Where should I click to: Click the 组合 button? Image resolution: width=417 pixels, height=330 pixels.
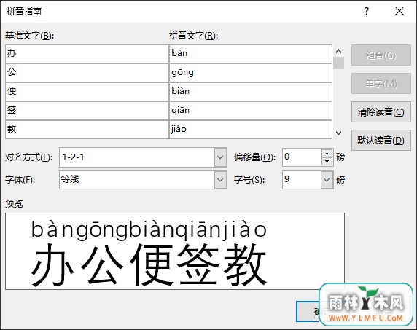381,55
